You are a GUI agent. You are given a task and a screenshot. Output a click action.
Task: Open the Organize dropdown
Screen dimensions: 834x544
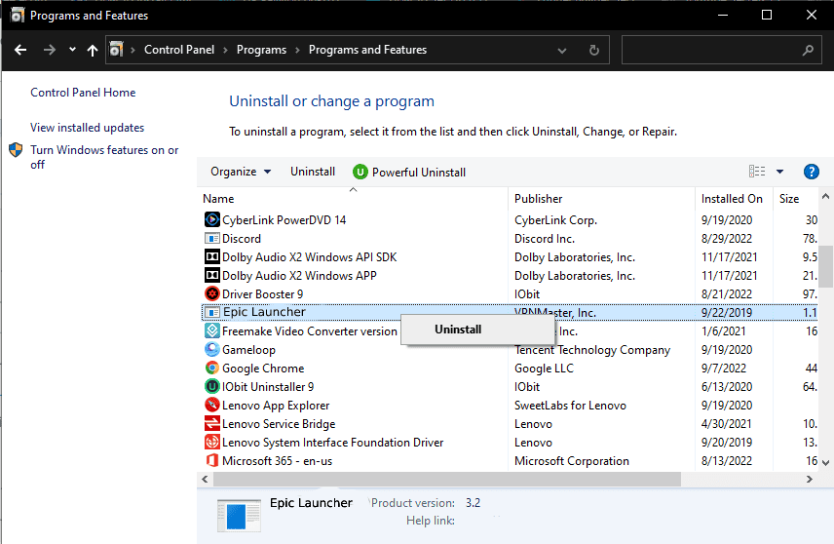click(241, 172)
